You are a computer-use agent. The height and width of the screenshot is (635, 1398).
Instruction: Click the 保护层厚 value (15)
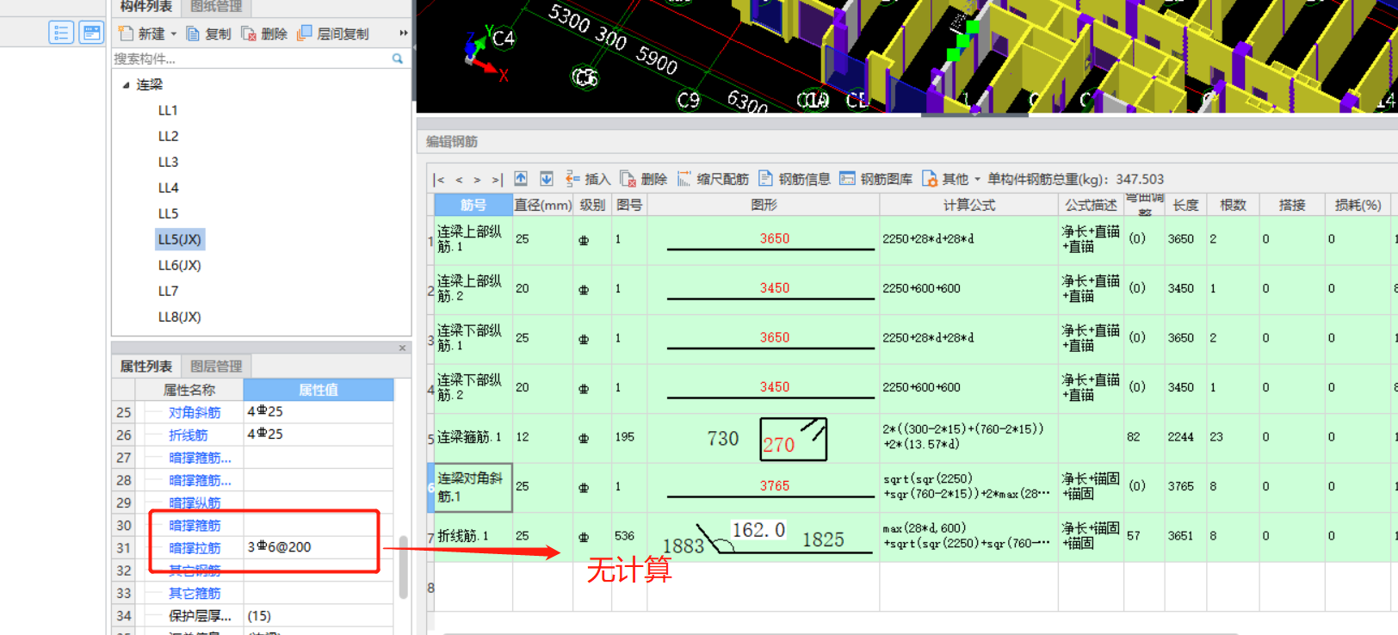[319, 615]
